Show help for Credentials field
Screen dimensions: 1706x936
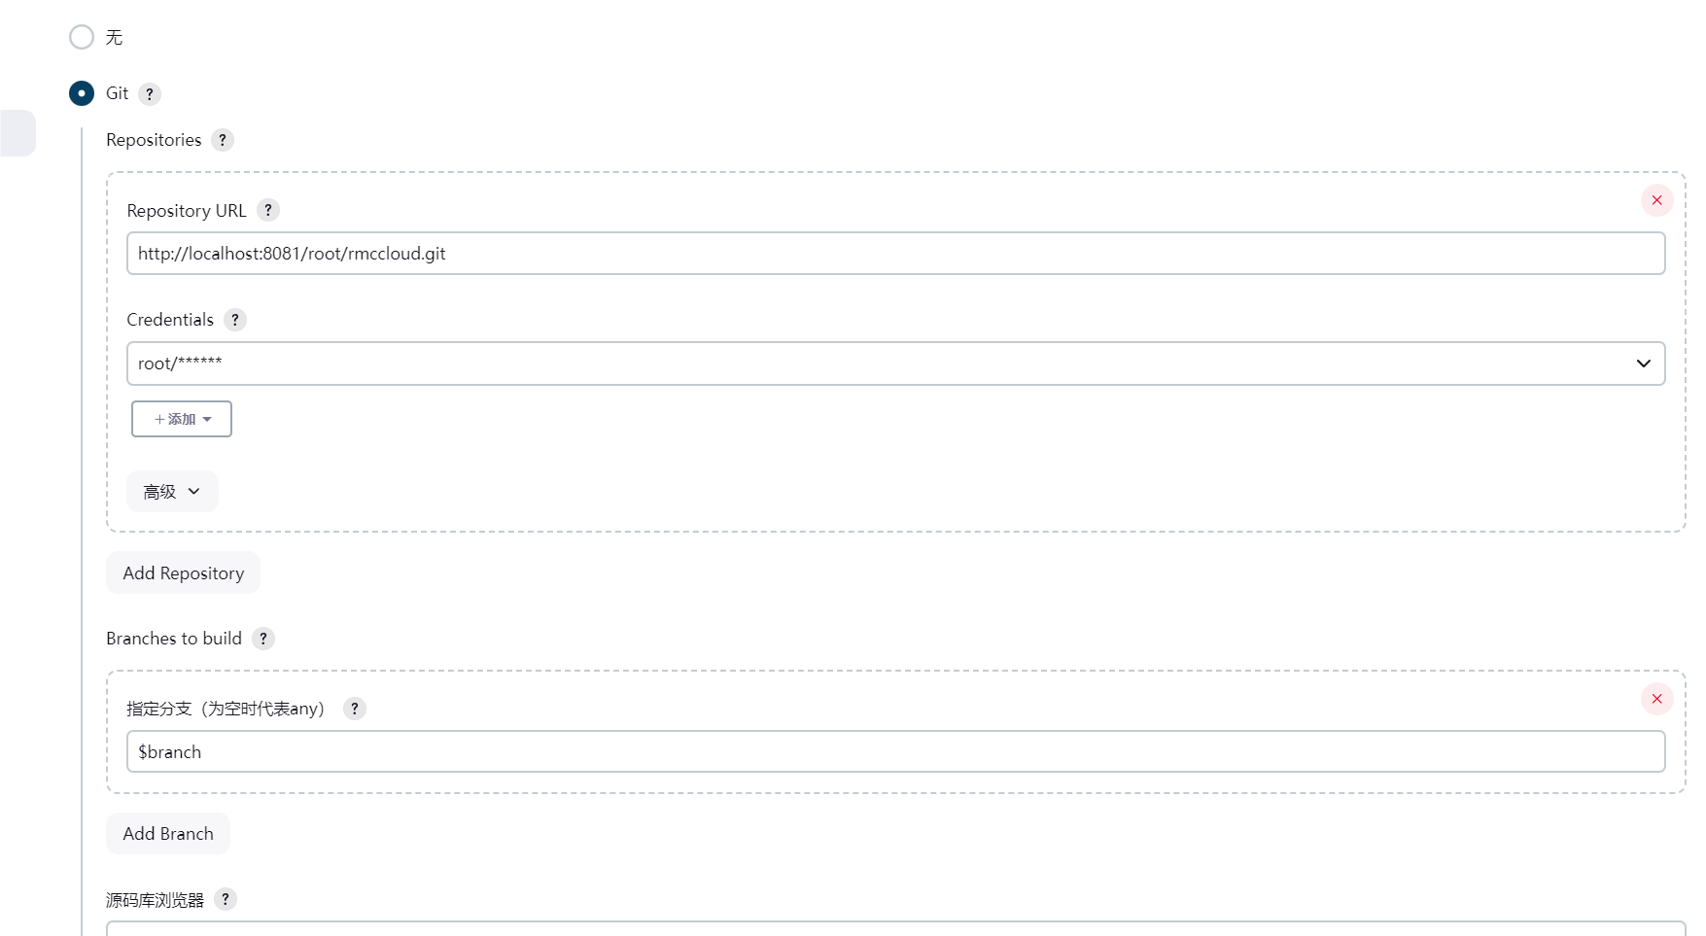(x=235, y=320)
